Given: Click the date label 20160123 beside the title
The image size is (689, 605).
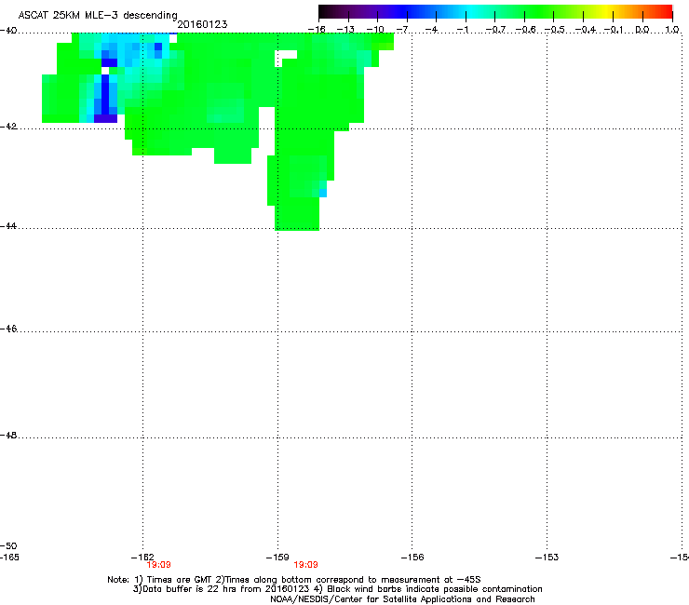Looking at the screenshot, I should pos(202,24).
